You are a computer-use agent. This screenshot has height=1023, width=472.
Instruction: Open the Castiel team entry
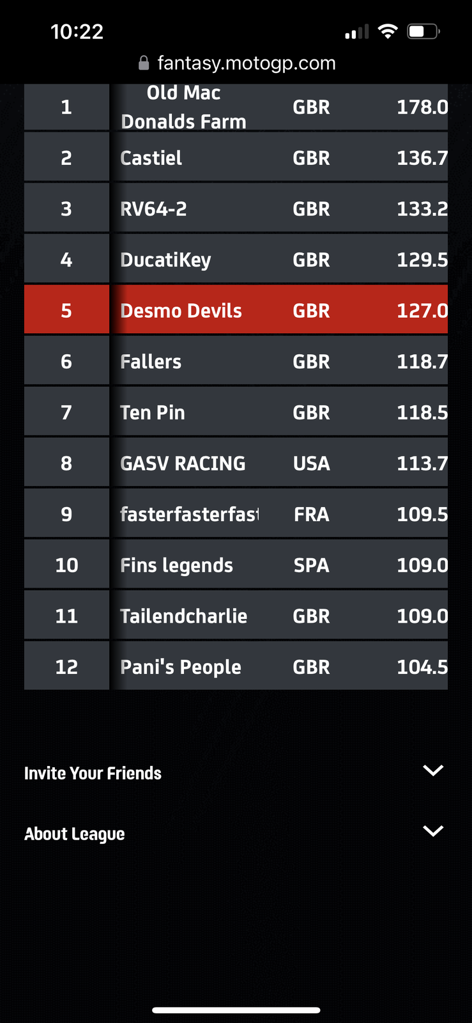(x=236, y=157)
